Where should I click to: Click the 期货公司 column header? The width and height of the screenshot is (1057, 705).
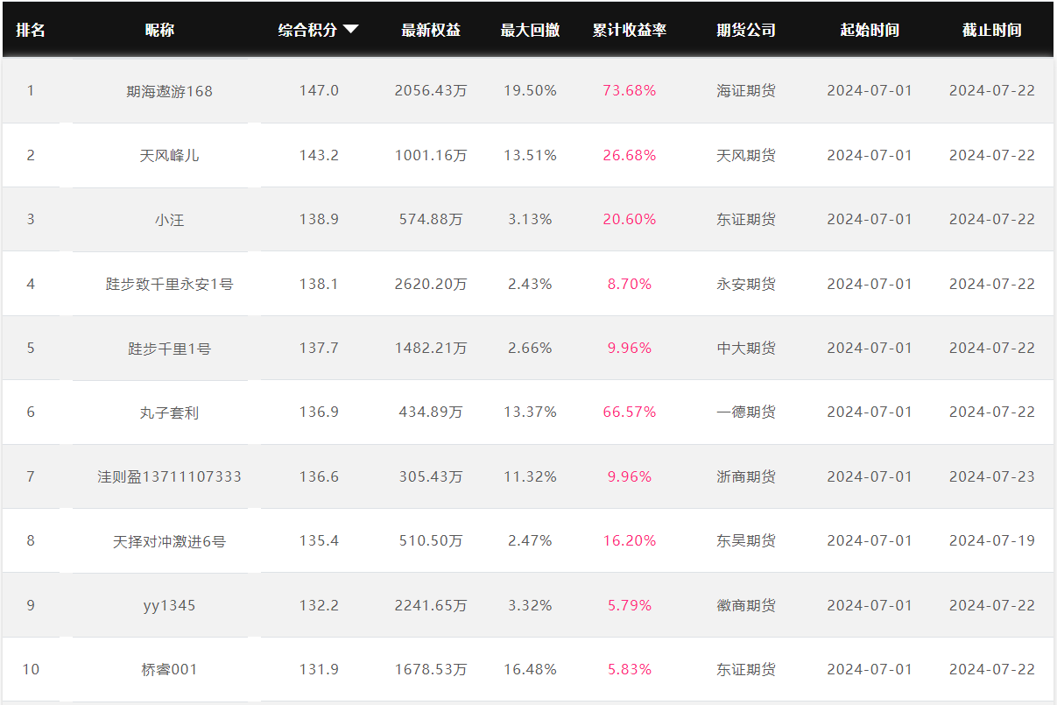(746, 30)
